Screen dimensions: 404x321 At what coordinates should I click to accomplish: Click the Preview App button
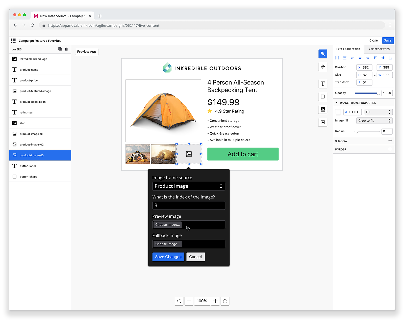(x=87, y=52)
